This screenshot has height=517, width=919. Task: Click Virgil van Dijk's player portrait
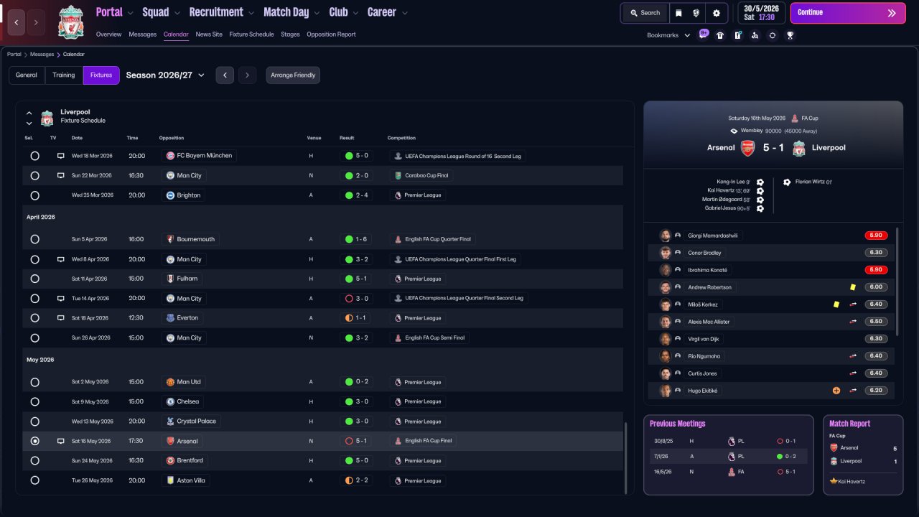tap(666, 339)
